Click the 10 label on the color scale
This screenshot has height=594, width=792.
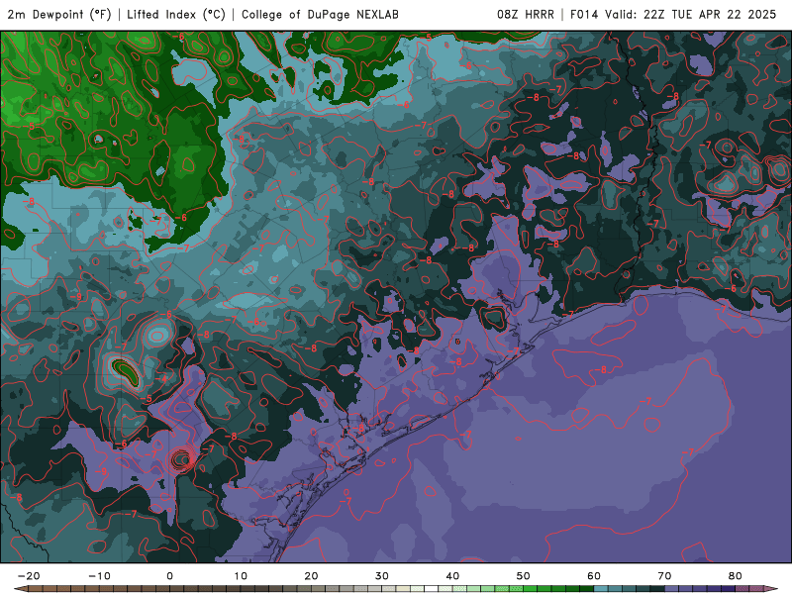coord(241,576)
